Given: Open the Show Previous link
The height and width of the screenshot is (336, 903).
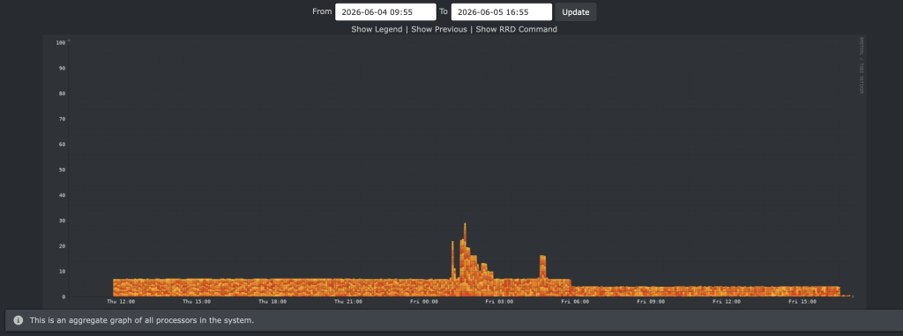Looking at the screenshot, I should coord(439,29).
